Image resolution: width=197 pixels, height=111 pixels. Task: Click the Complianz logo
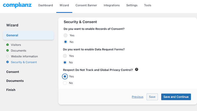click(x=17, y=5)
